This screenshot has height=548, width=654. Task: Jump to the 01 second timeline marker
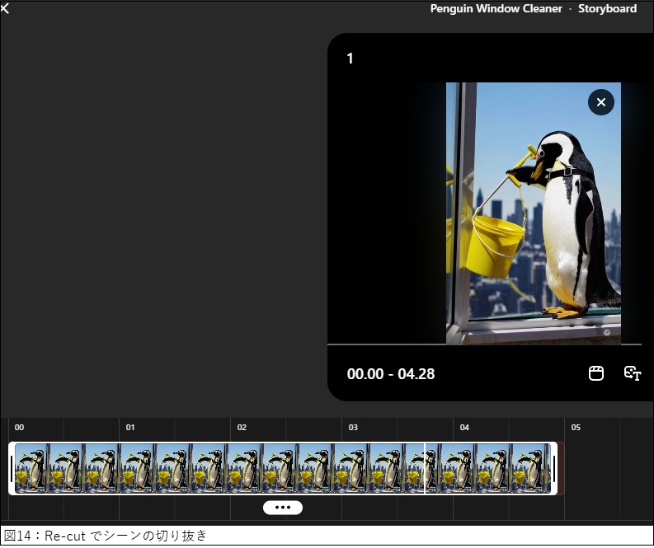130,428
